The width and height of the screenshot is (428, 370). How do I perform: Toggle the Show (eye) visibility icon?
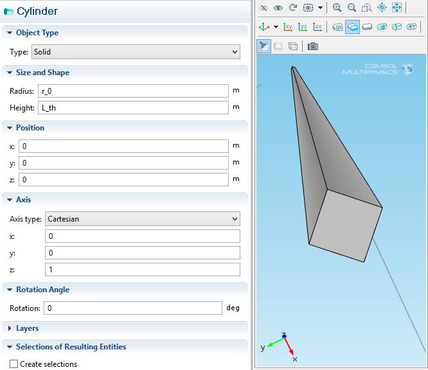pyautogui.click(x=278, y=8)
